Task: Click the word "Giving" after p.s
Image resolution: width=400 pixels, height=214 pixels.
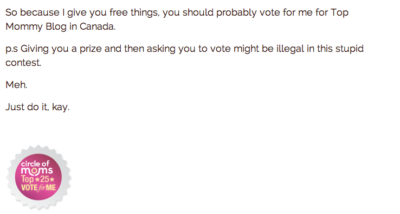Action: 35,49
